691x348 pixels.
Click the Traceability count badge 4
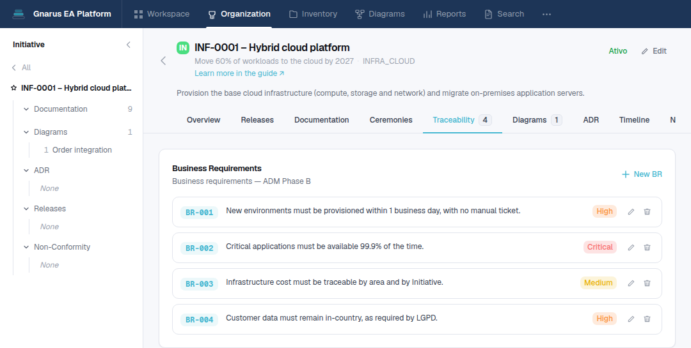485,119
